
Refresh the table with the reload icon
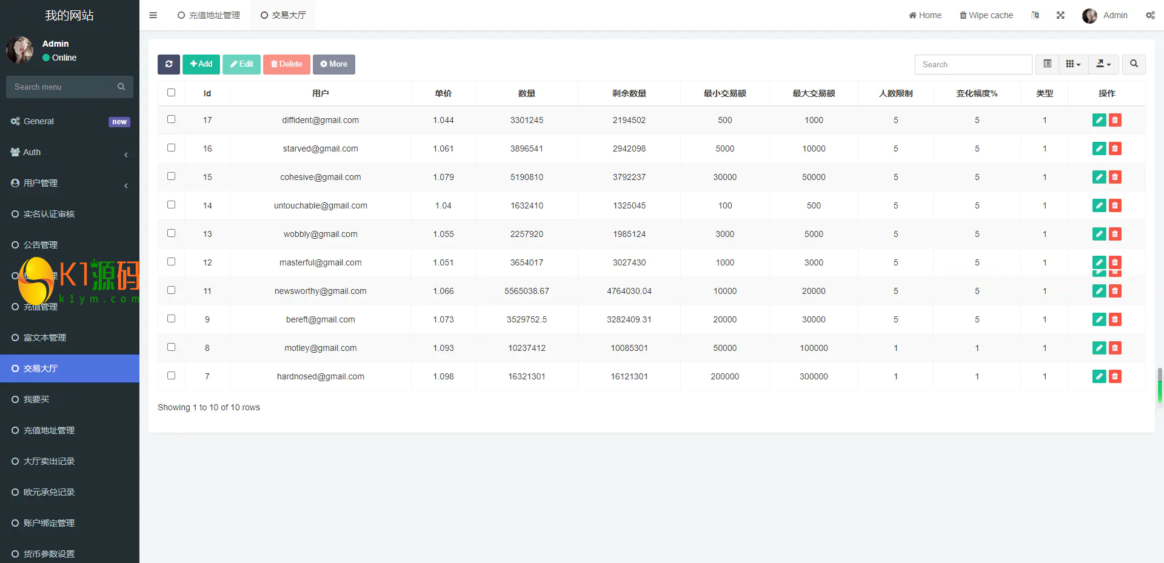pos(169,64)
